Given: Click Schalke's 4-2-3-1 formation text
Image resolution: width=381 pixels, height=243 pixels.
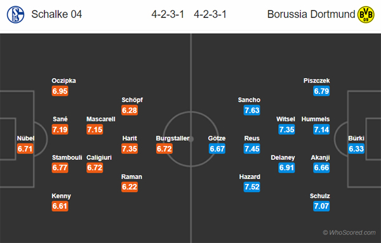Looking at the screenshot, I should [x=168, y=15].
